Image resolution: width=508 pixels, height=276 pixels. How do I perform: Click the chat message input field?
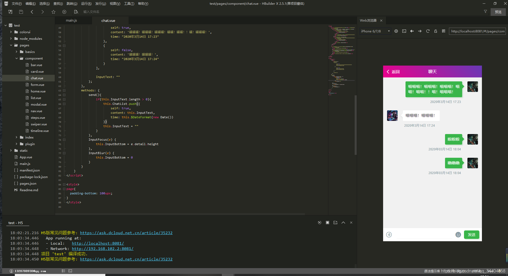pos(424,235)
